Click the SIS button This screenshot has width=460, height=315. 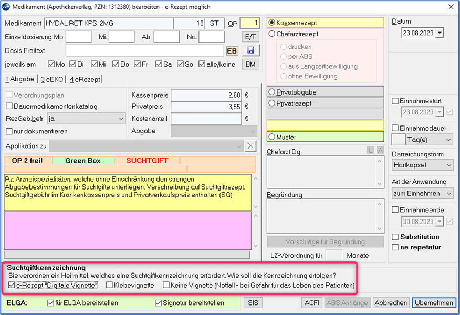coord(253,303)
